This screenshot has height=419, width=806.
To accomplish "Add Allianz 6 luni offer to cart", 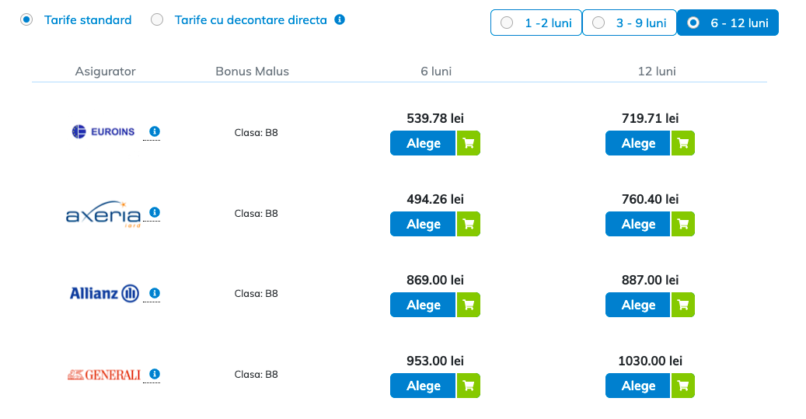I will (x=468, y=305).
